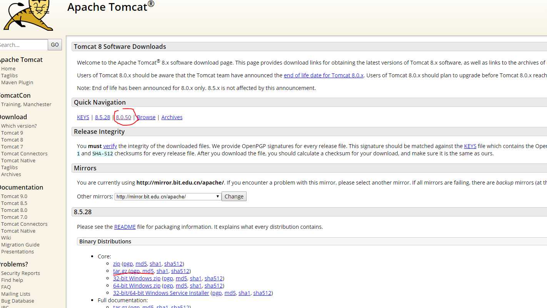Image resolution: width=547 pixels, height=308 pixels.
Task: Open md5 checksum for Core zip
Action: pos(141,264)
